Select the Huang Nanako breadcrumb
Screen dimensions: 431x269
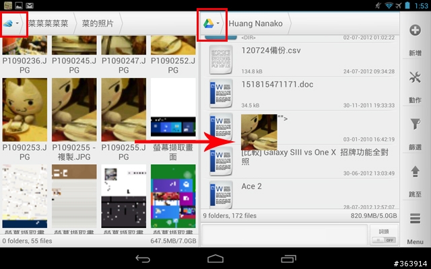[x=256, y=24]
